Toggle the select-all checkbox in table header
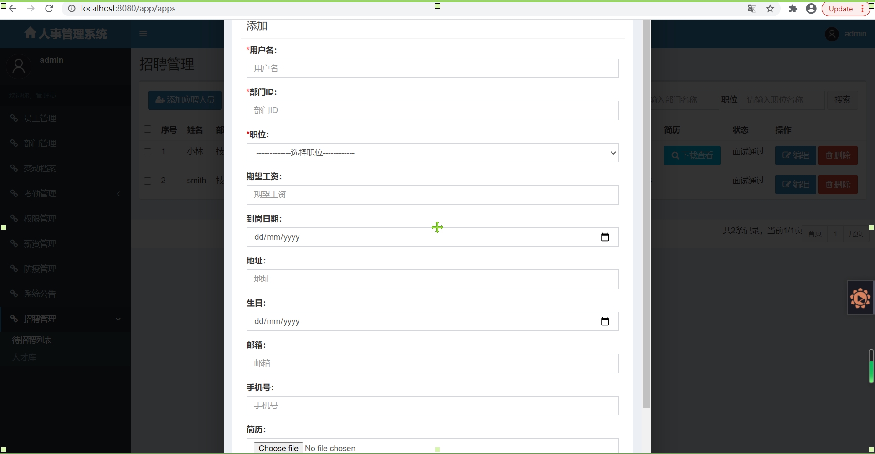The image size is (875, 454). [x=148, y=129]
